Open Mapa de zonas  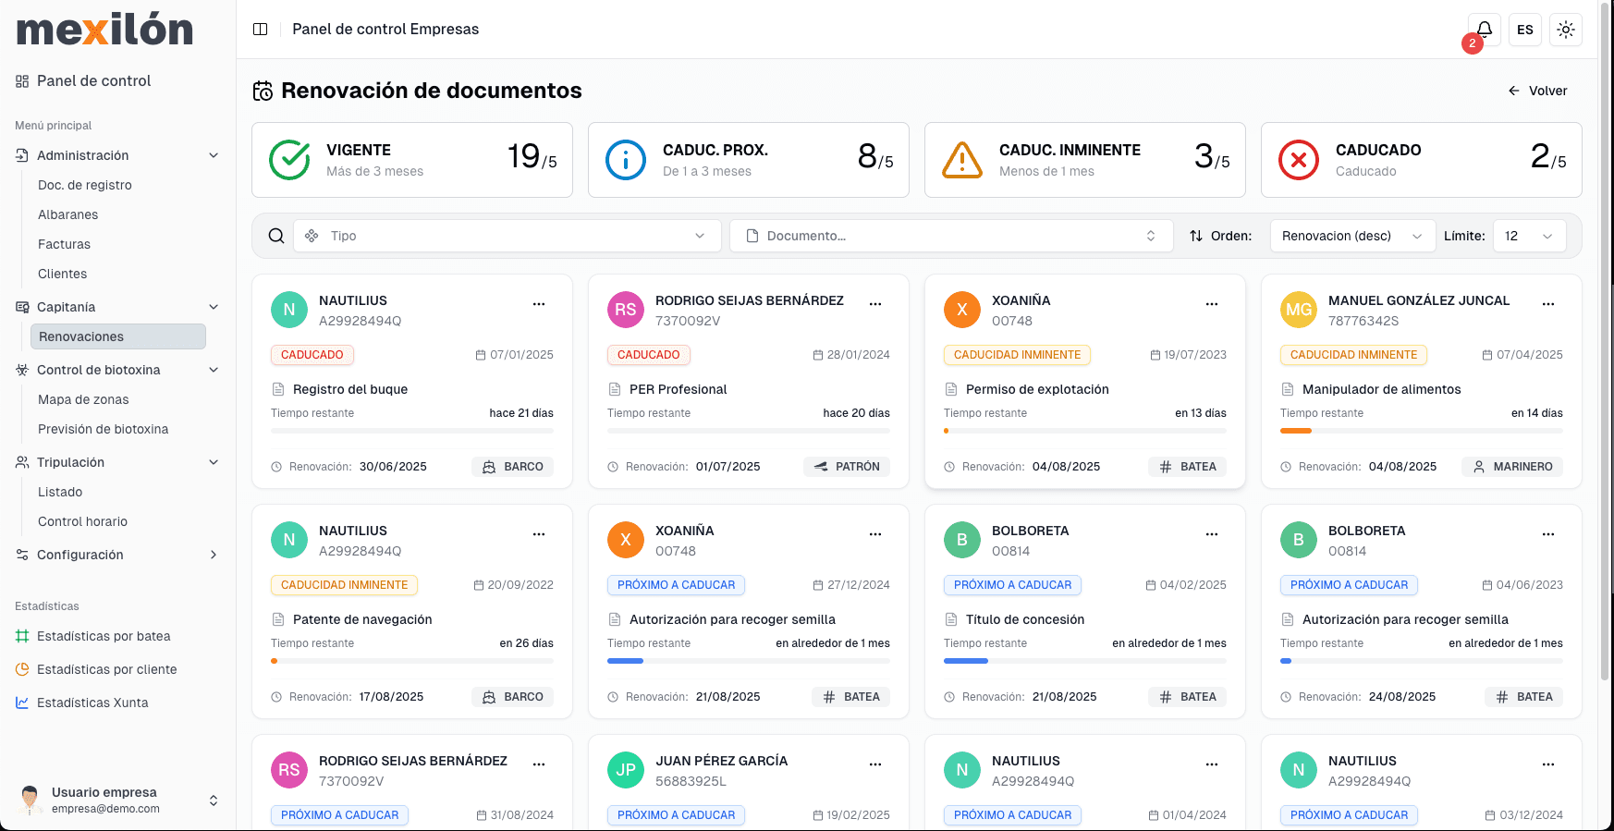click(x=83, y=399)
